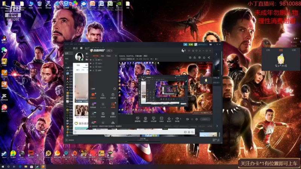Click the 修改 button next to the stream title

(145, 56)
